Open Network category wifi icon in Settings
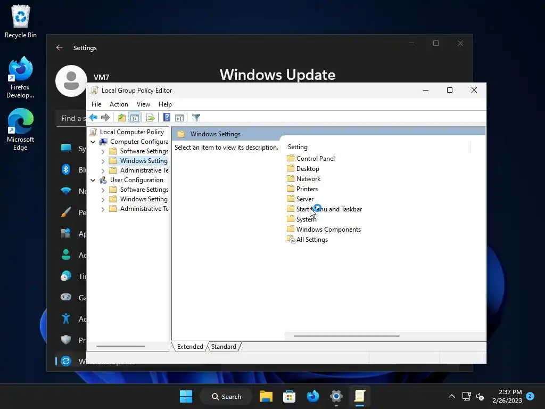 [x=65, y=191]
